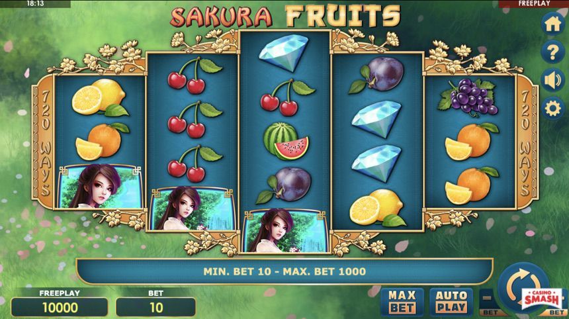Click the watermelon symbol on middle reel
Image resolution: width=569 pixels, height=319 pixels.
point(286,142)
